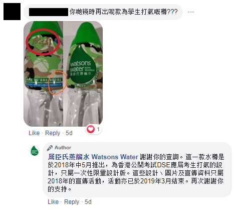The height and width of the screenshot is (211, 237).
Task: Like the Watsons Water author reply
Action: (x=53, y=202)
